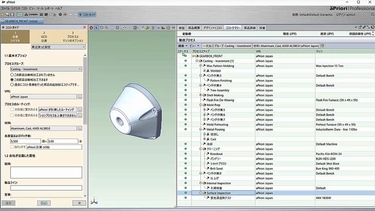Open the レポート menu

coord(49,8)
